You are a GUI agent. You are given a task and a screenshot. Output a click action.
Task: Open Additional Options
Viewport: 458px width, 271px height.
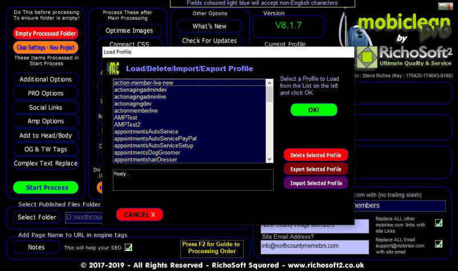pyautogui.click(x=46, y=79)
